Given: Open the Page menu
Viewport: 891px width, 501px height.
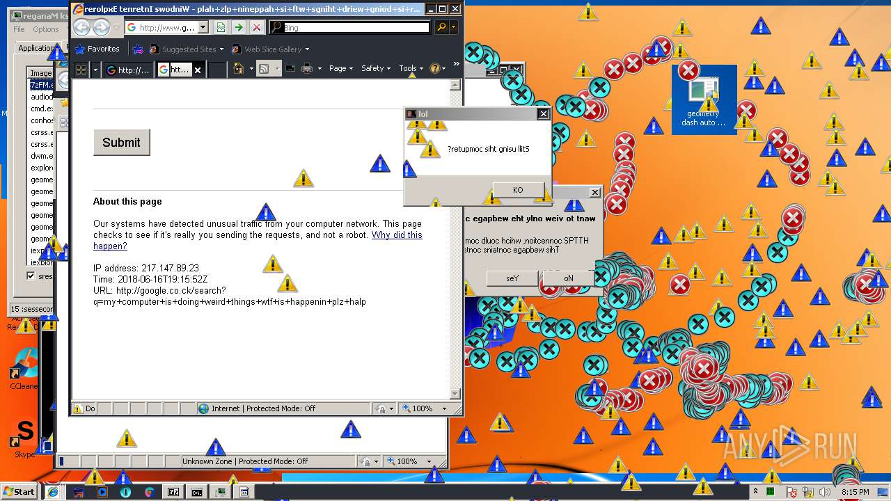Looking at the screenshot, I should click(341, 68).
